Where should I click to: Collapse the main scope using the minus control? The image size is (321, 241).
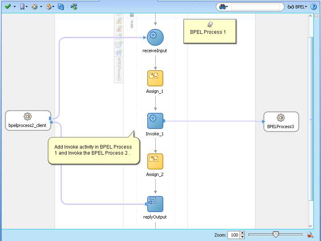(132, 15)
